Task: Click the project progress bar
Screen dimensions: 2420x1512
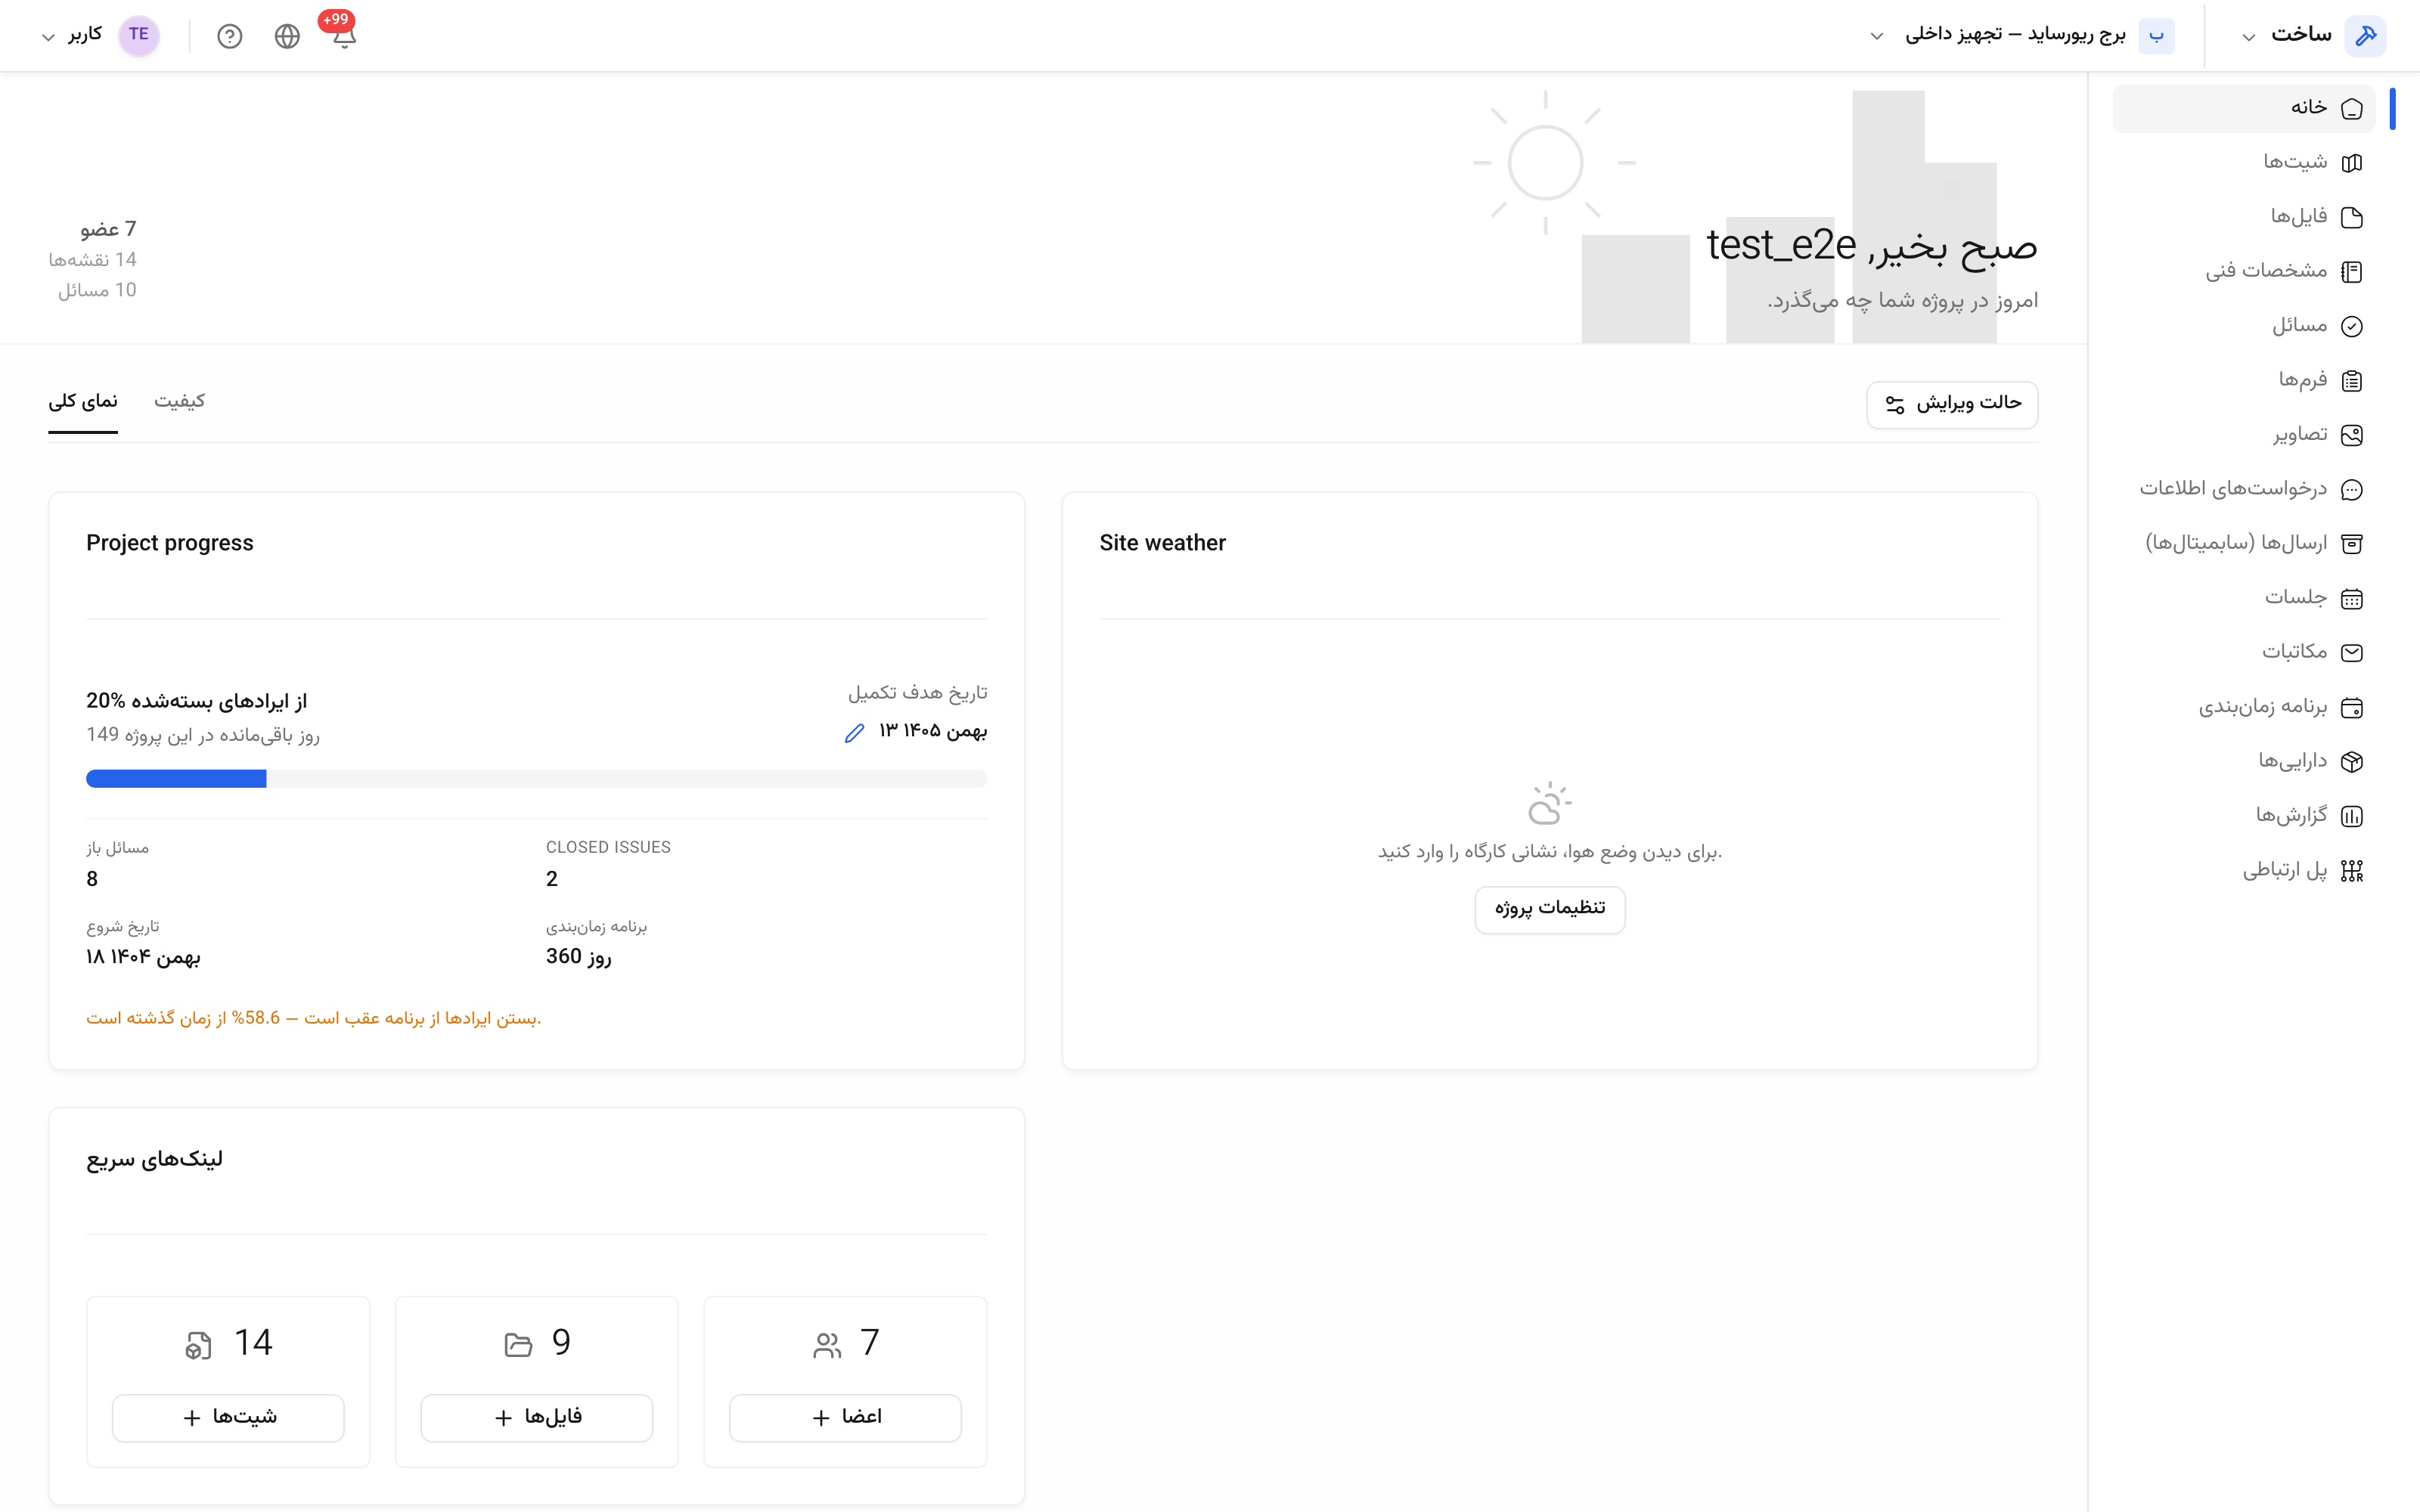Action: coord(536,778)
